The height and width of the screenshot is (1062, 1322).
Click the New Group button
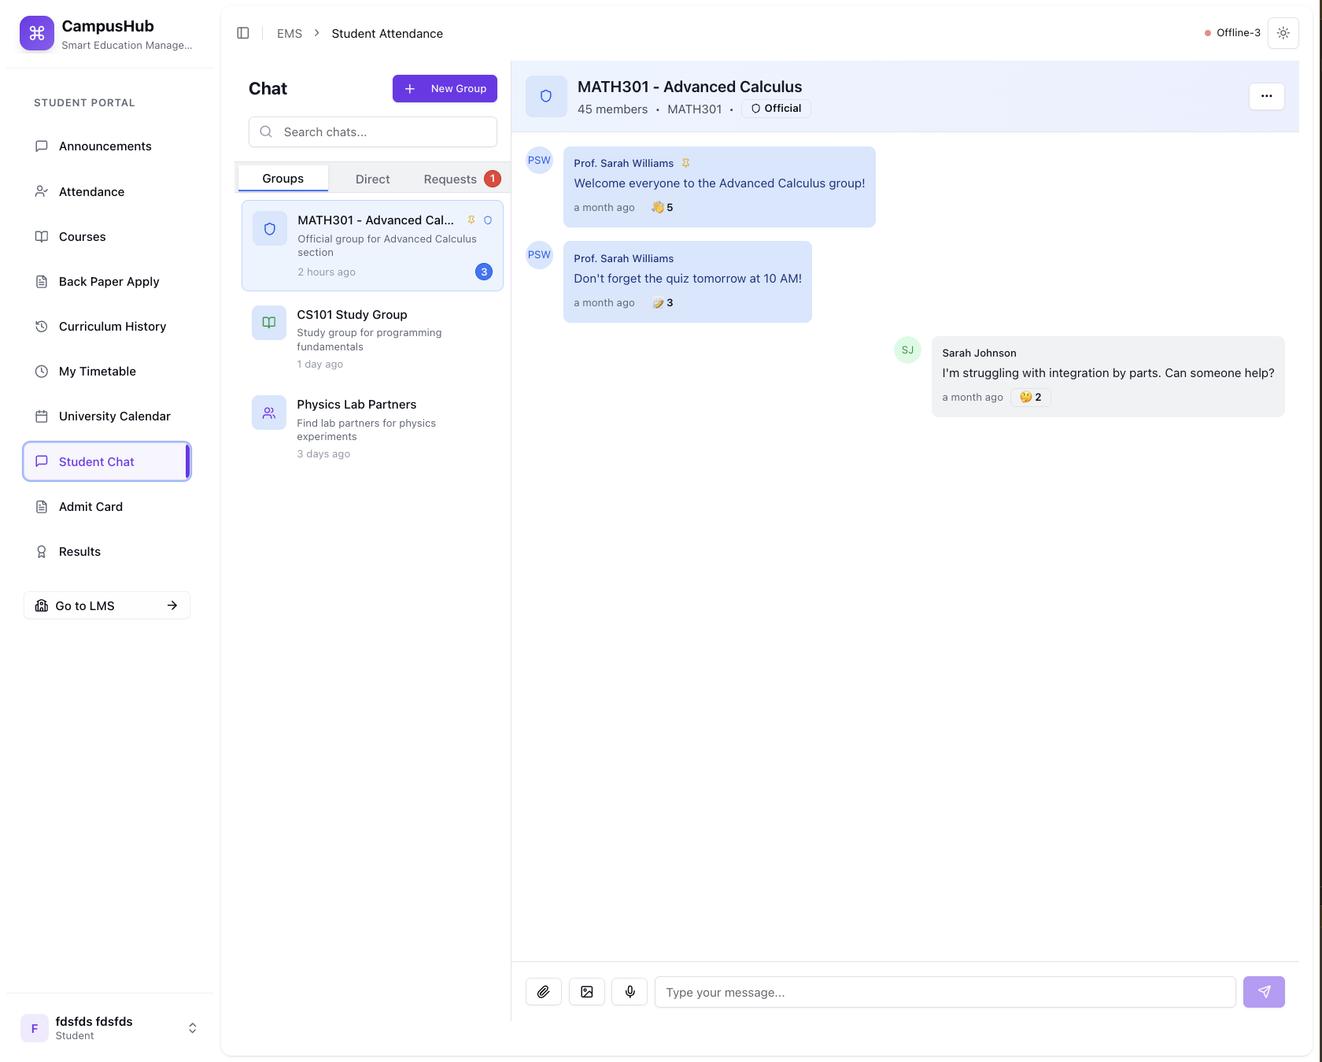(x=445, y=89)
